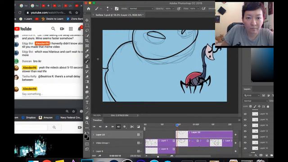Screen dimensions: 288x162
Task: Select the Zoom tool
Action: [87, 123]
